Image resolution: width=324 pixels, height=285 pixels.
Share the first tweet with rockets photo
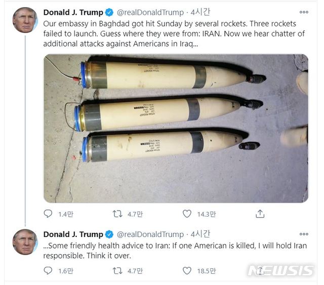click(260, 214)
